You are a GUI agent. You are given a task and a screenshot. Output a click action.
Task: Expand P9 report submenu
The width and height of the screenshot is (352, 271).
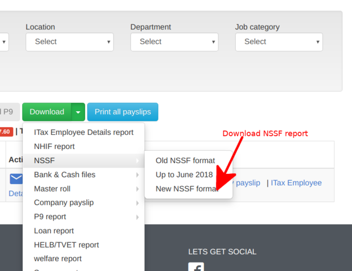[83, 217]
